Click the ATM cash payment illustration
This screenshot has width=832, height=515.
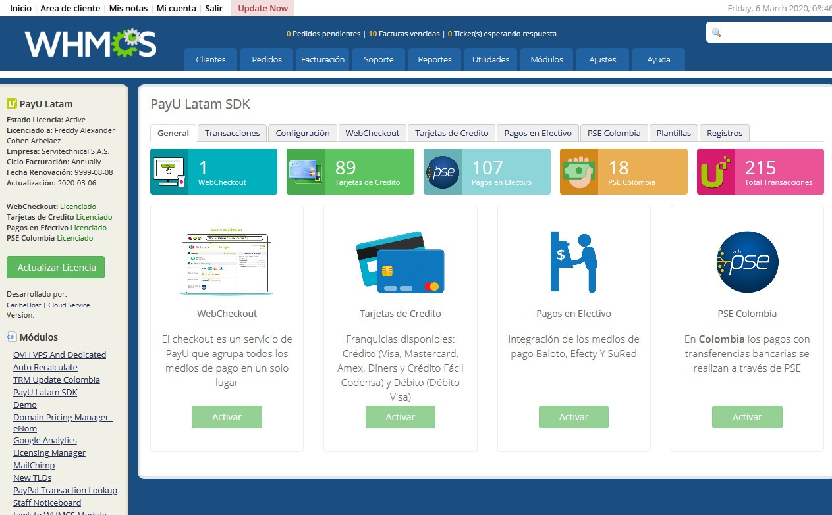coord(574,262)
